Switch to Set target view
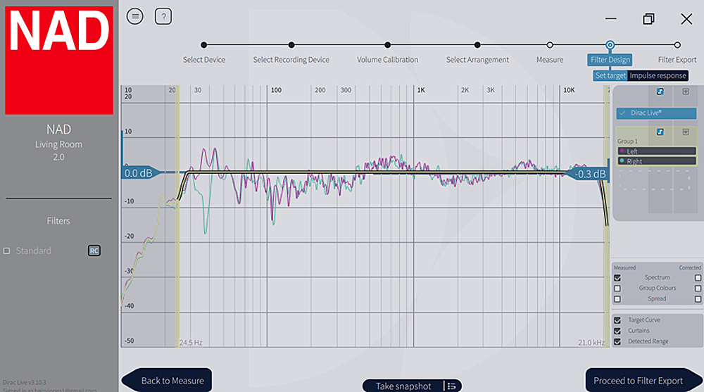Screen dimensions: 704x392 (610, 75)
